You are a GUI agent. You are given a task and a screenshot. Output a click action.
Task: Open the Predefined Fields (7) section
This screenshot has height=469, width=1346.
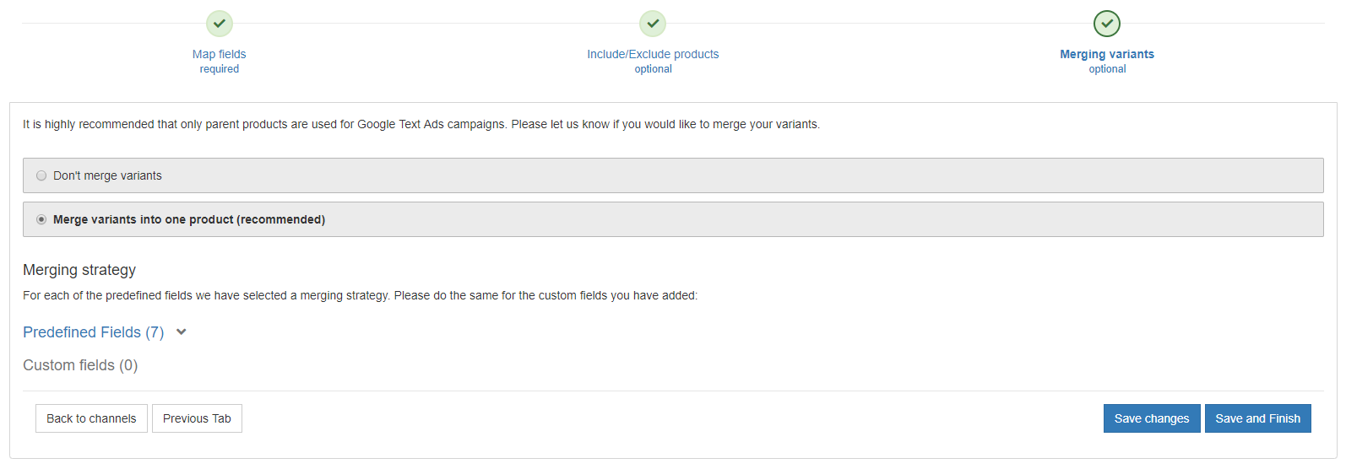pyautogui.click(x=94, y=332)
